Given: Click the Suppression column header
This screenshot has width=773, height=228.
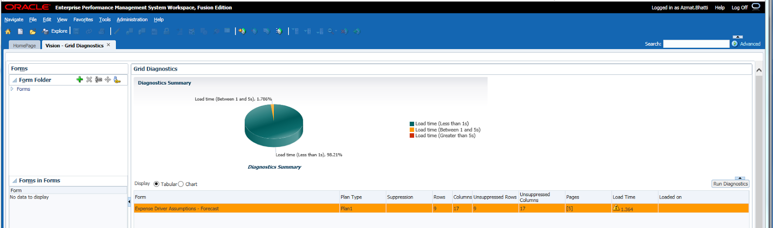Looking at the screenshot, I should 409,197.
